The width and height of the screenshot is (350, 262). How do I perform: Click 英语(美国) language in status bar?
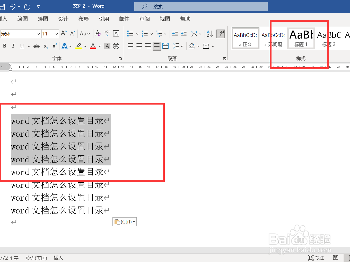[36, 258]
